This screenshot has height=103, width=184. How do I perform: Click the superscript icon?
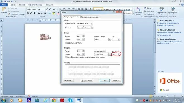point(45,13)
